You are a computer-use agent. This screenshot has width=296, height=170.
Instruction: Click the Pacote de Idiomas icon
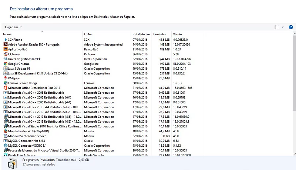(6, 150)
